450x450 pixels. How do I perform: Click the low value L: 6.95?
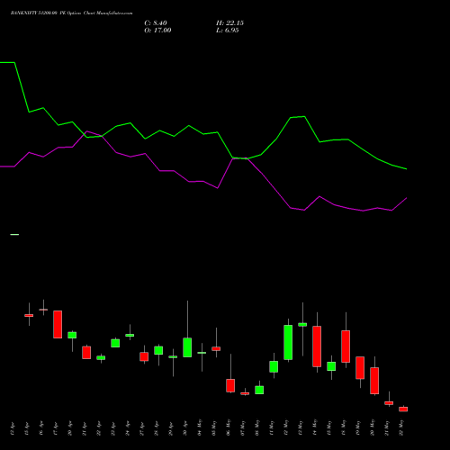[x=228, y=31]
